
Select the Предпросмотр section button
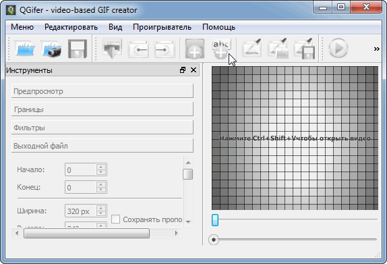pyautogui.click(x=102, y=91)
